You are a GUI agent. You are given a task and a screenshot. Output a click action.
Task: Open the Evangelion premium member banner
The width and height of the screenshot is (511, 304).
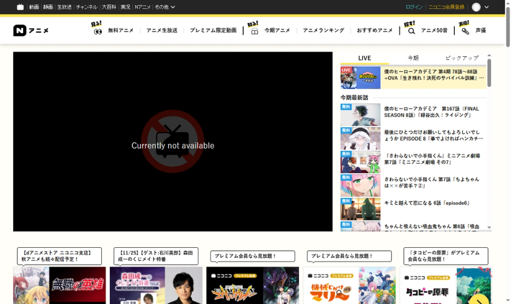[x=252, y=286]
